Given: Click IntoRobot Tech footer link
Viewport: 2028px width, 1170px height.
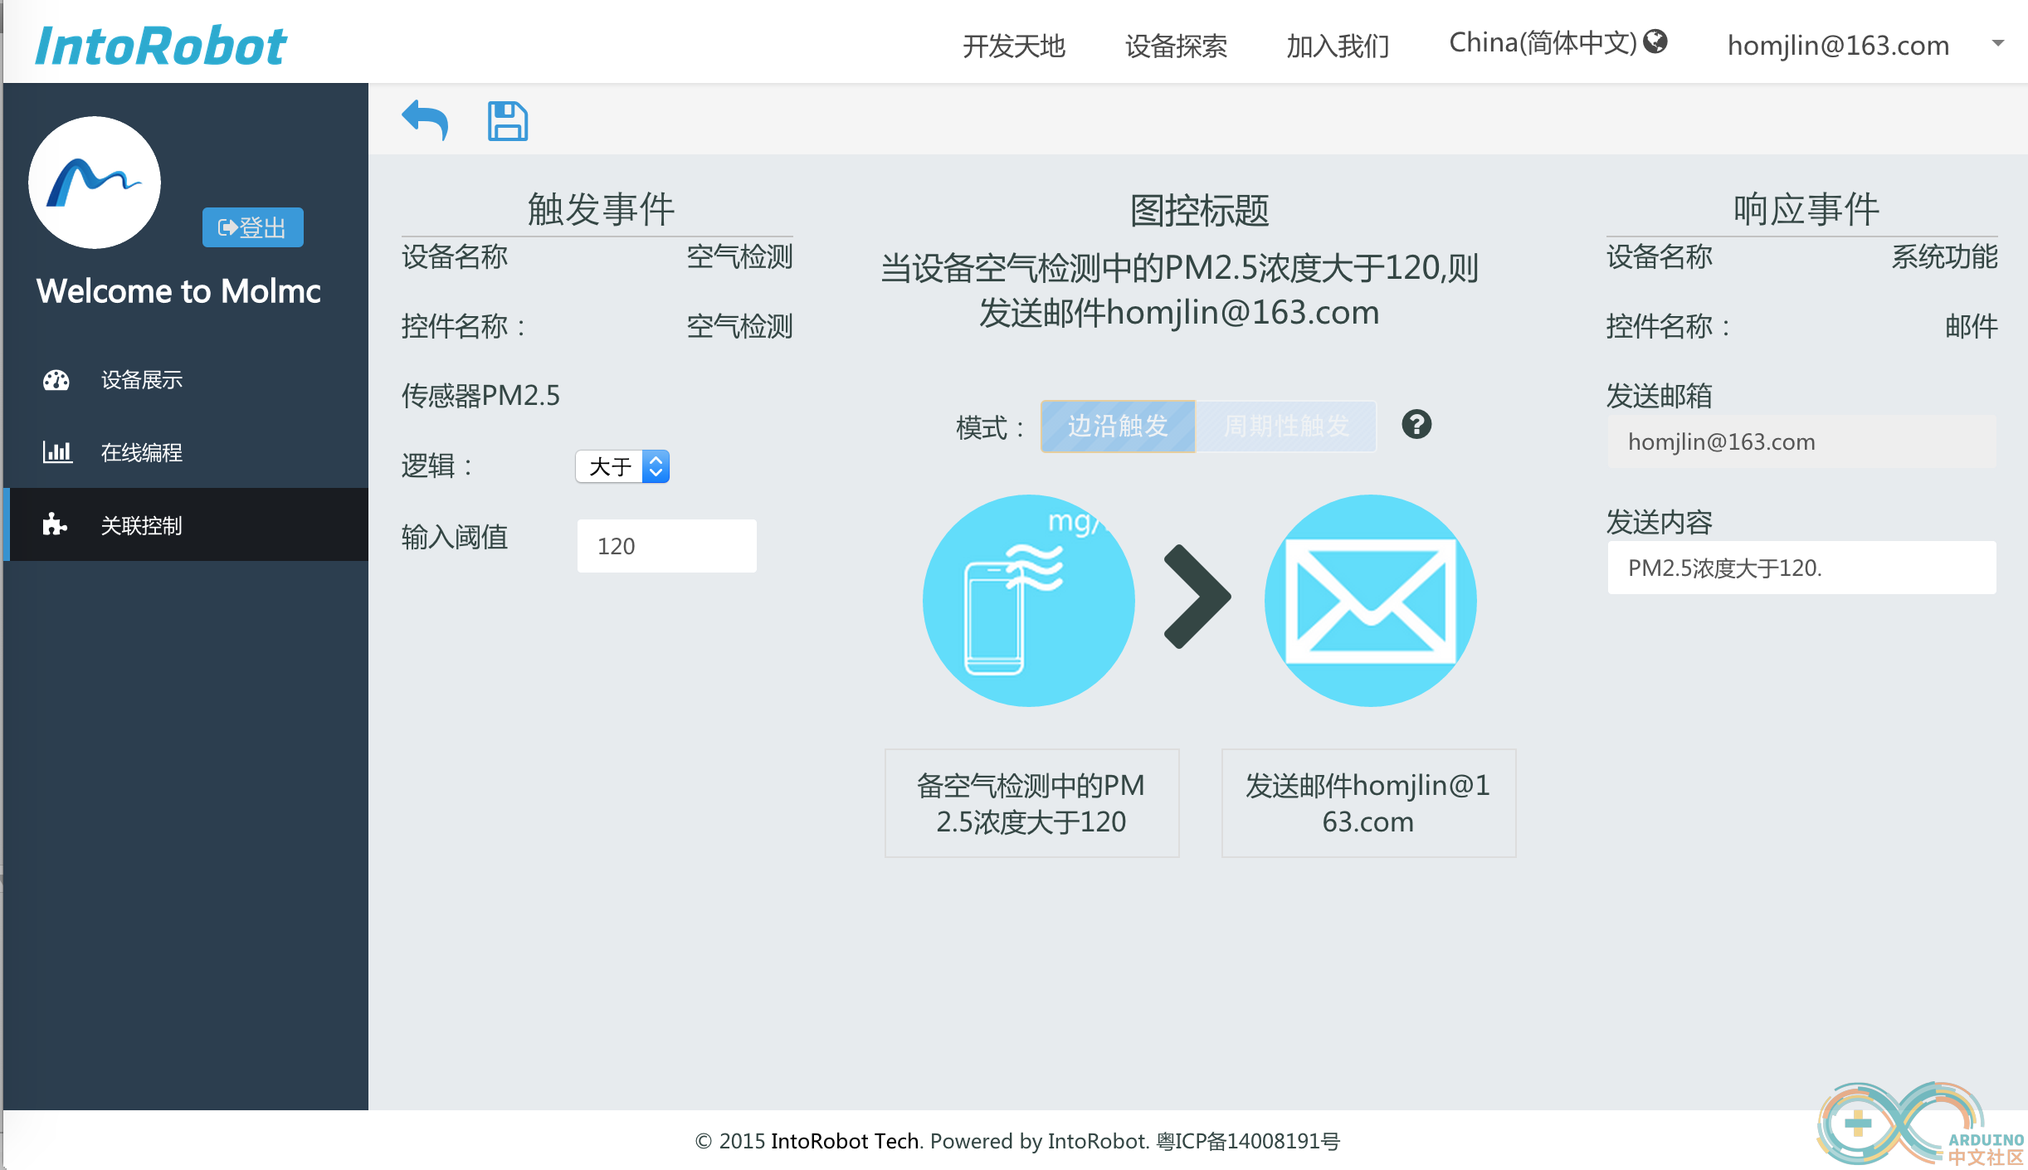Looking at the screenshot, I should [x=845, y=1141].
